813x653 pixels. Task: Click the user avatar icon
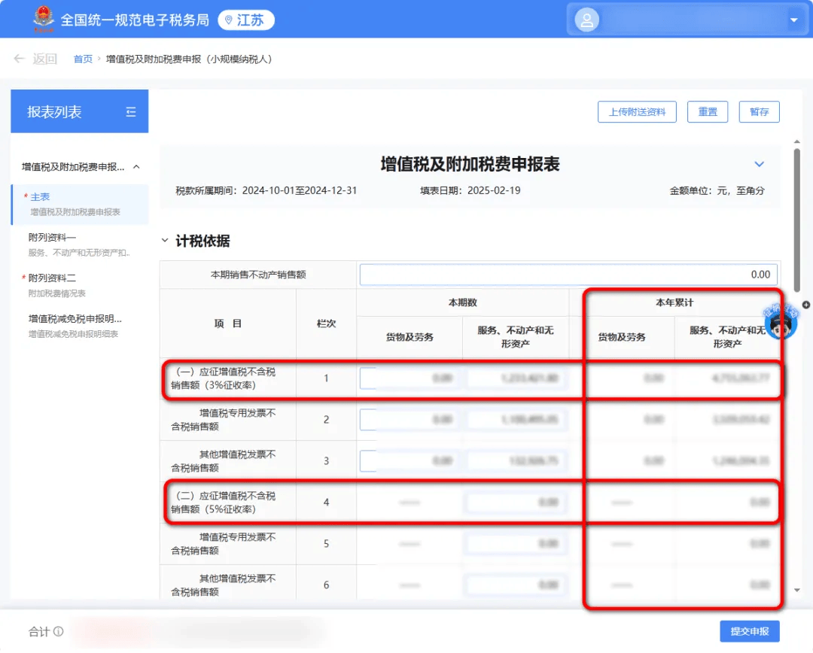586,20
